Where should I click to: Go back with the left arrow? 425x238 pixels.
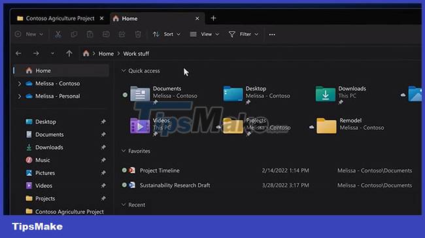point(18,54)
